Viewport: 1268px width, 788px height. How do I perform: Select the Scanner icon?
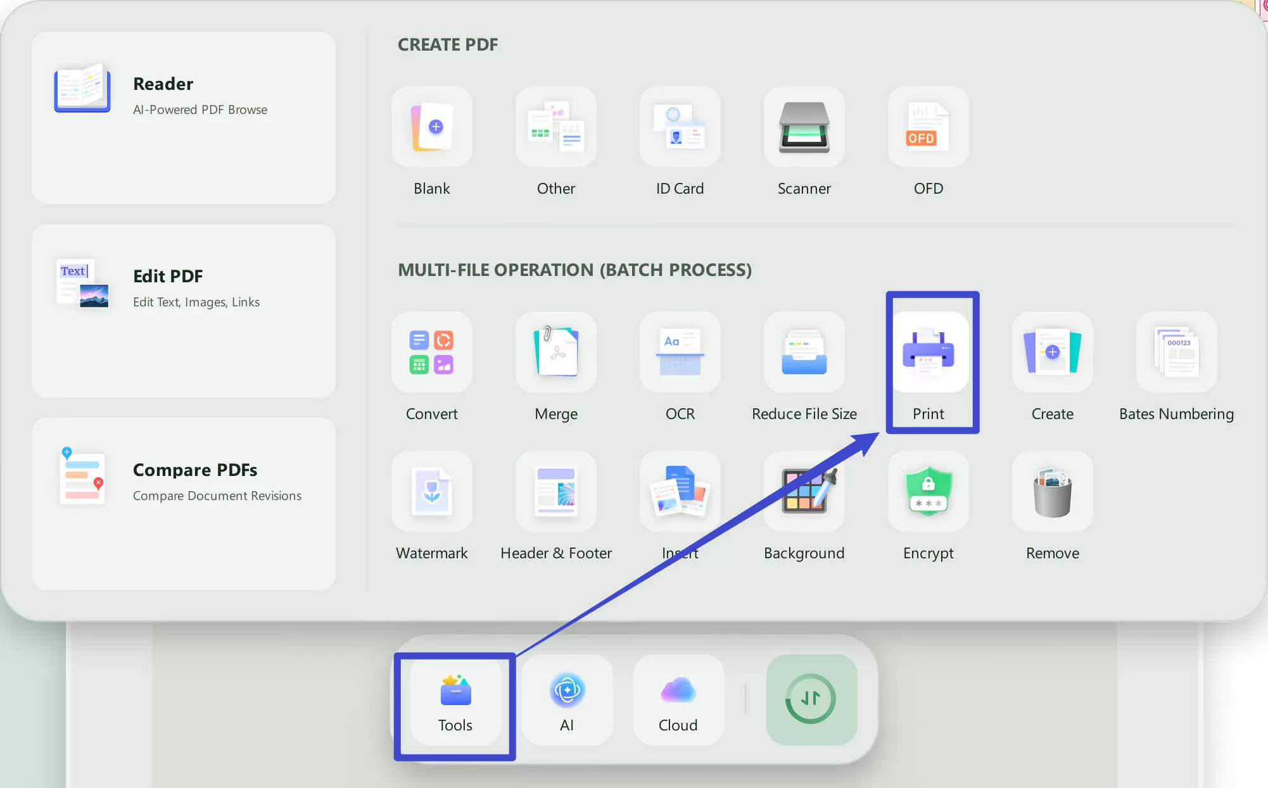(x=804, y=127)
